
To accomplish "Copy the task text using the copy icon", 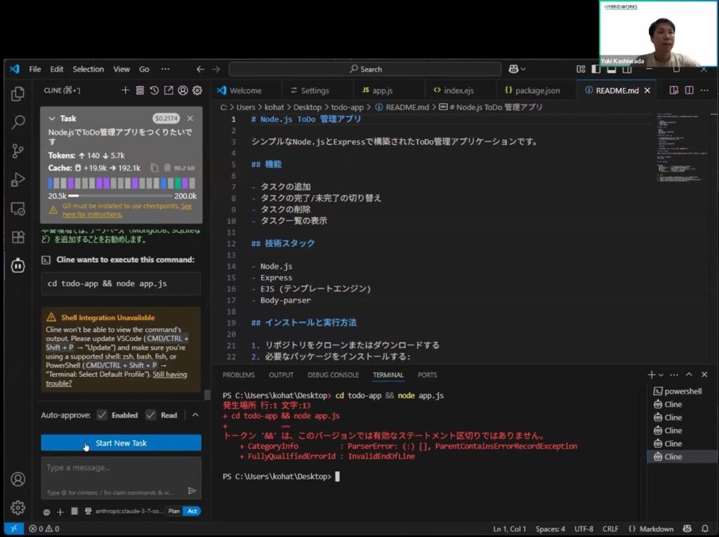I will point(154,168).
